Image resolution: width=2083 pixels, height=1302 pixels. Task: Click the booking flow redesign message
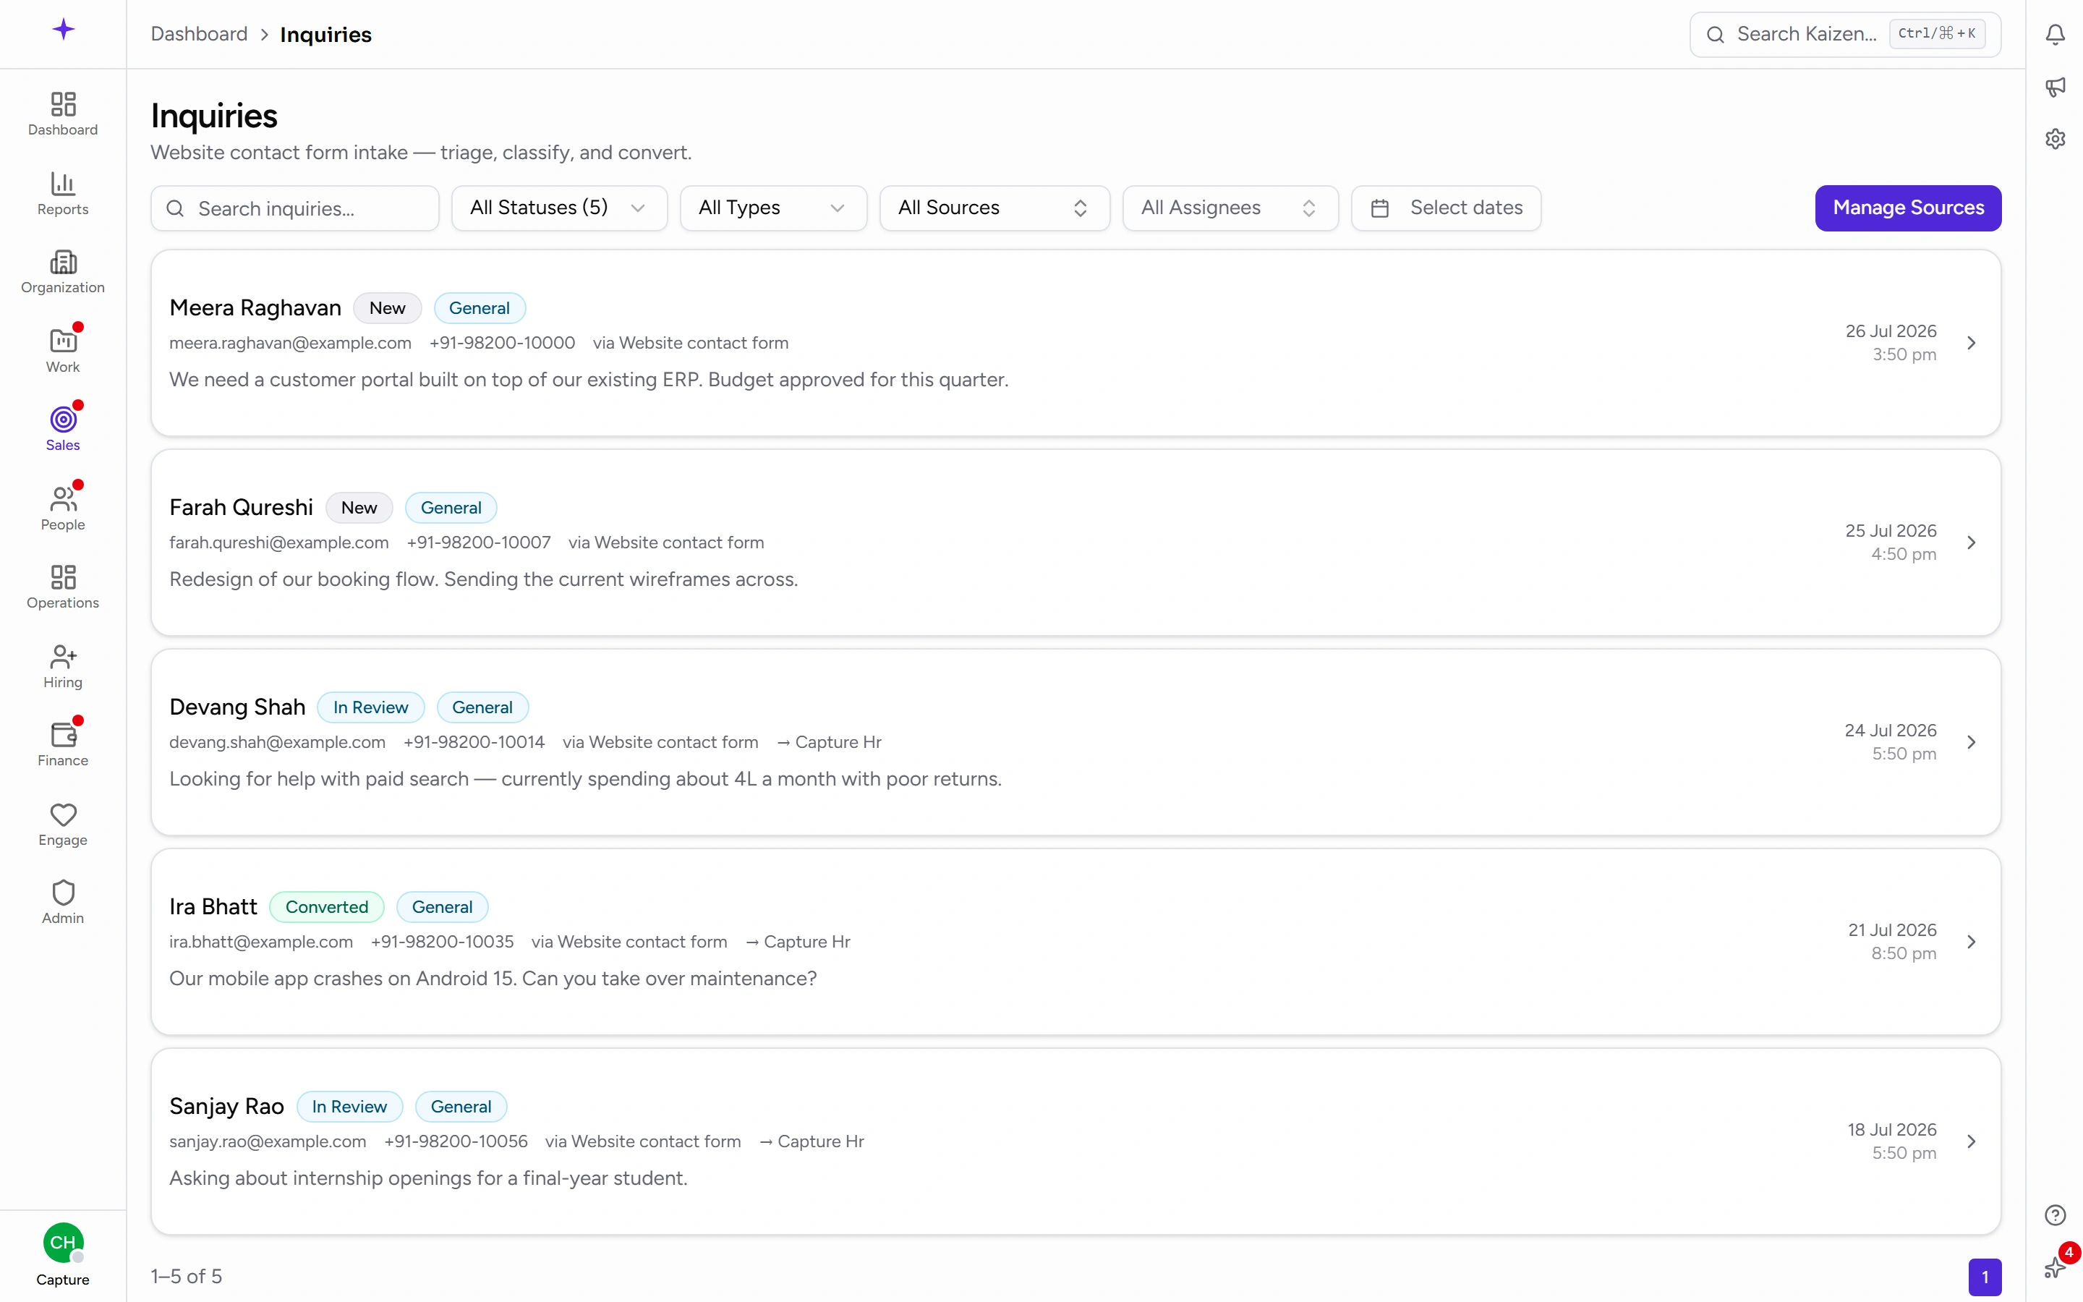click(484, 579)
